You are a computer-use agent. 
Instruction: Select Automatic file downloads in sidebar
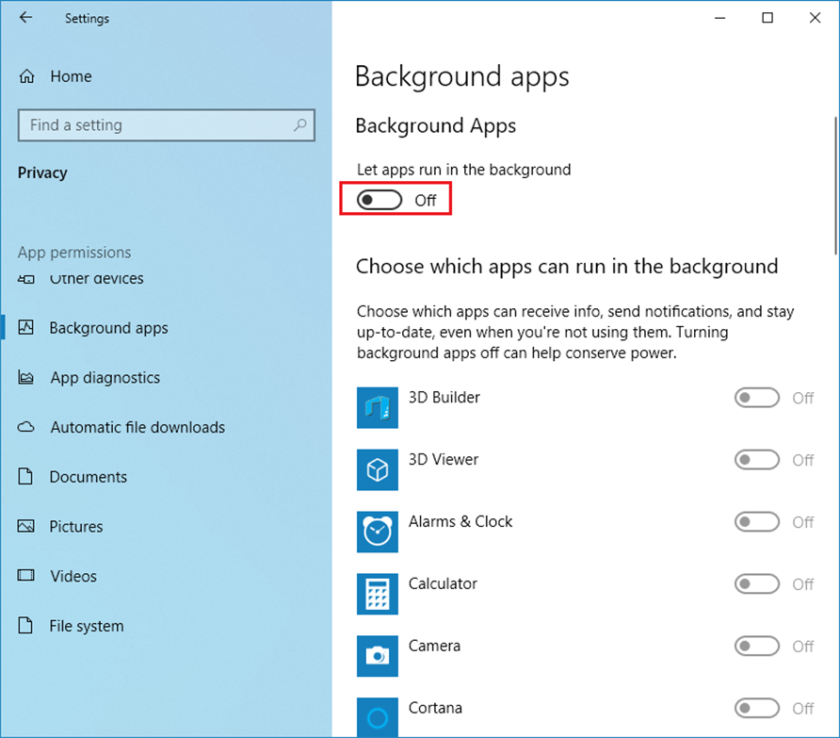click(137, 428)
